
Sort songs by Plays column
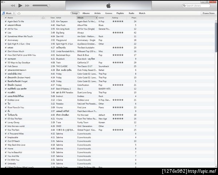coord(134,18)
